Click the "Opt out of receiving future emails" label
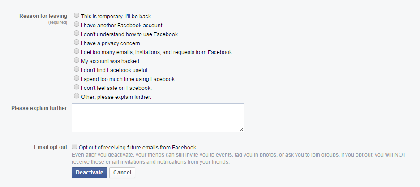 137,147
